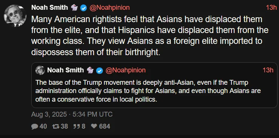
Task: Click the replies speech-bubble icon showing 40
Action: [35, 126]
